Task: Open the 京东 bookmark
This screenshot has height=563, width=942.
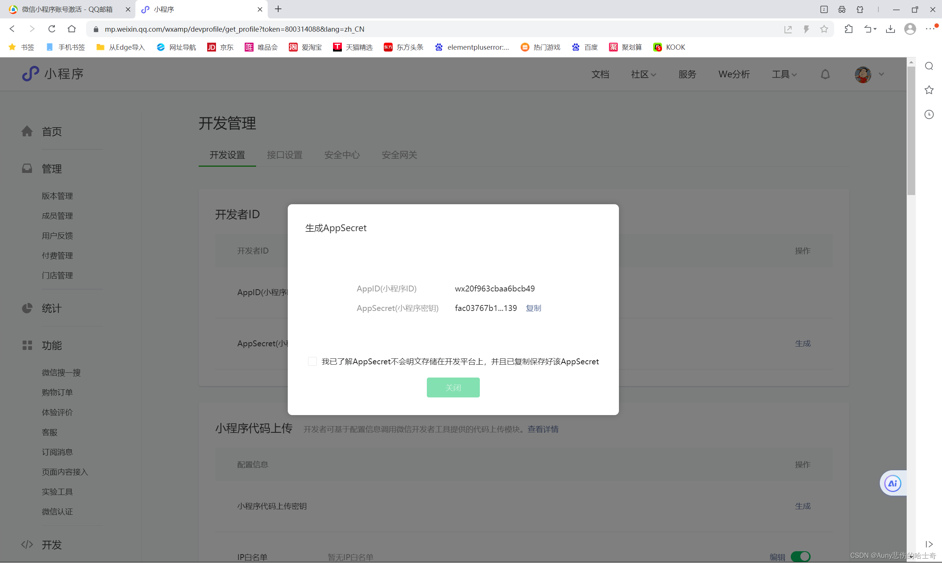Action: click(220, 47)
